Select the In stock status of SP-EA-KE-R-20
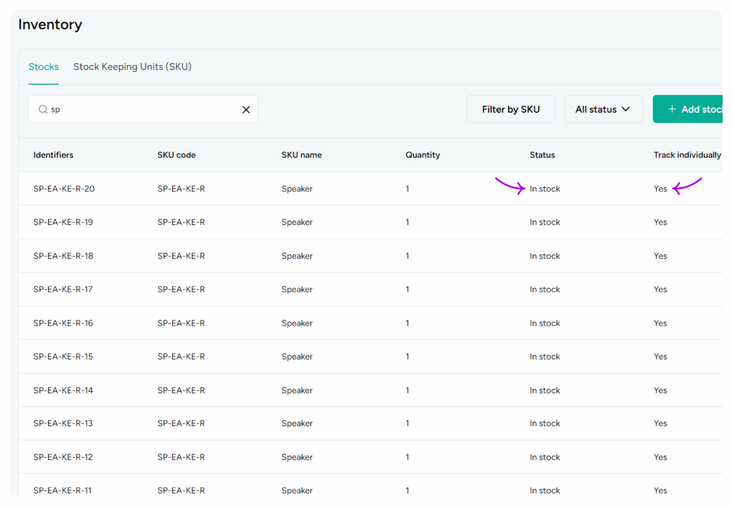732x507 pixels. [545, 188]
